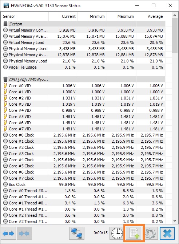Image resolution: width=179 pixels, height=244 pixels.
Task: Open sensor settings gear icon
Action: coord(150,233)
